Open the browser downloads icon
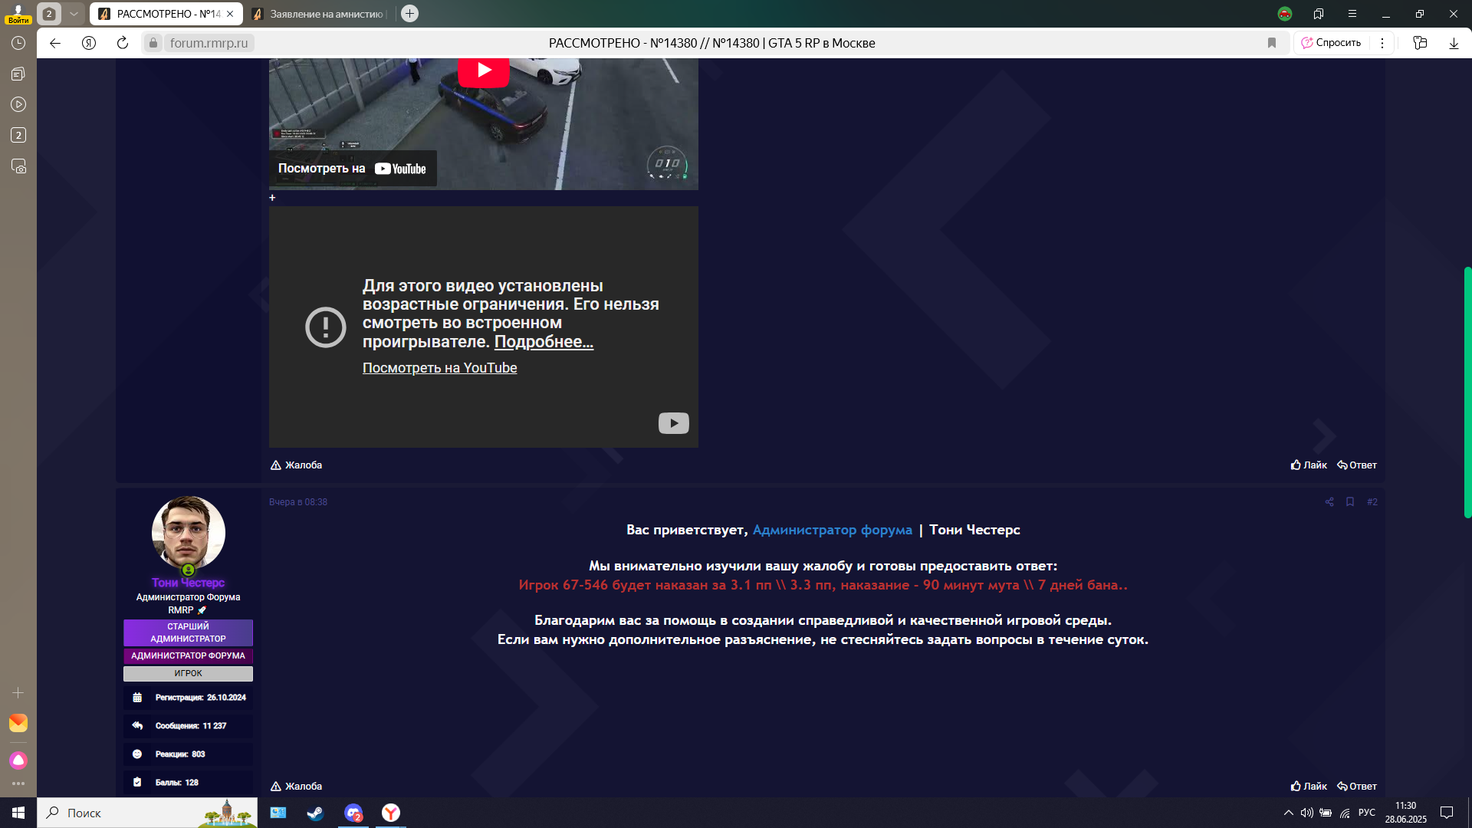 click(1454, 43)
